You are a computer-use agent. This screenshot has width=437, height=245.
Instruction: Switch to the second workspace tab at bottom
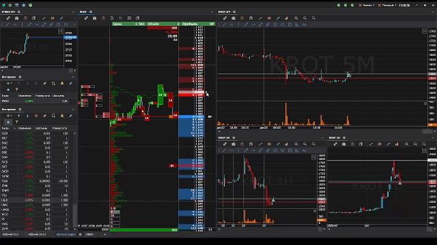(x=37, y=234)
